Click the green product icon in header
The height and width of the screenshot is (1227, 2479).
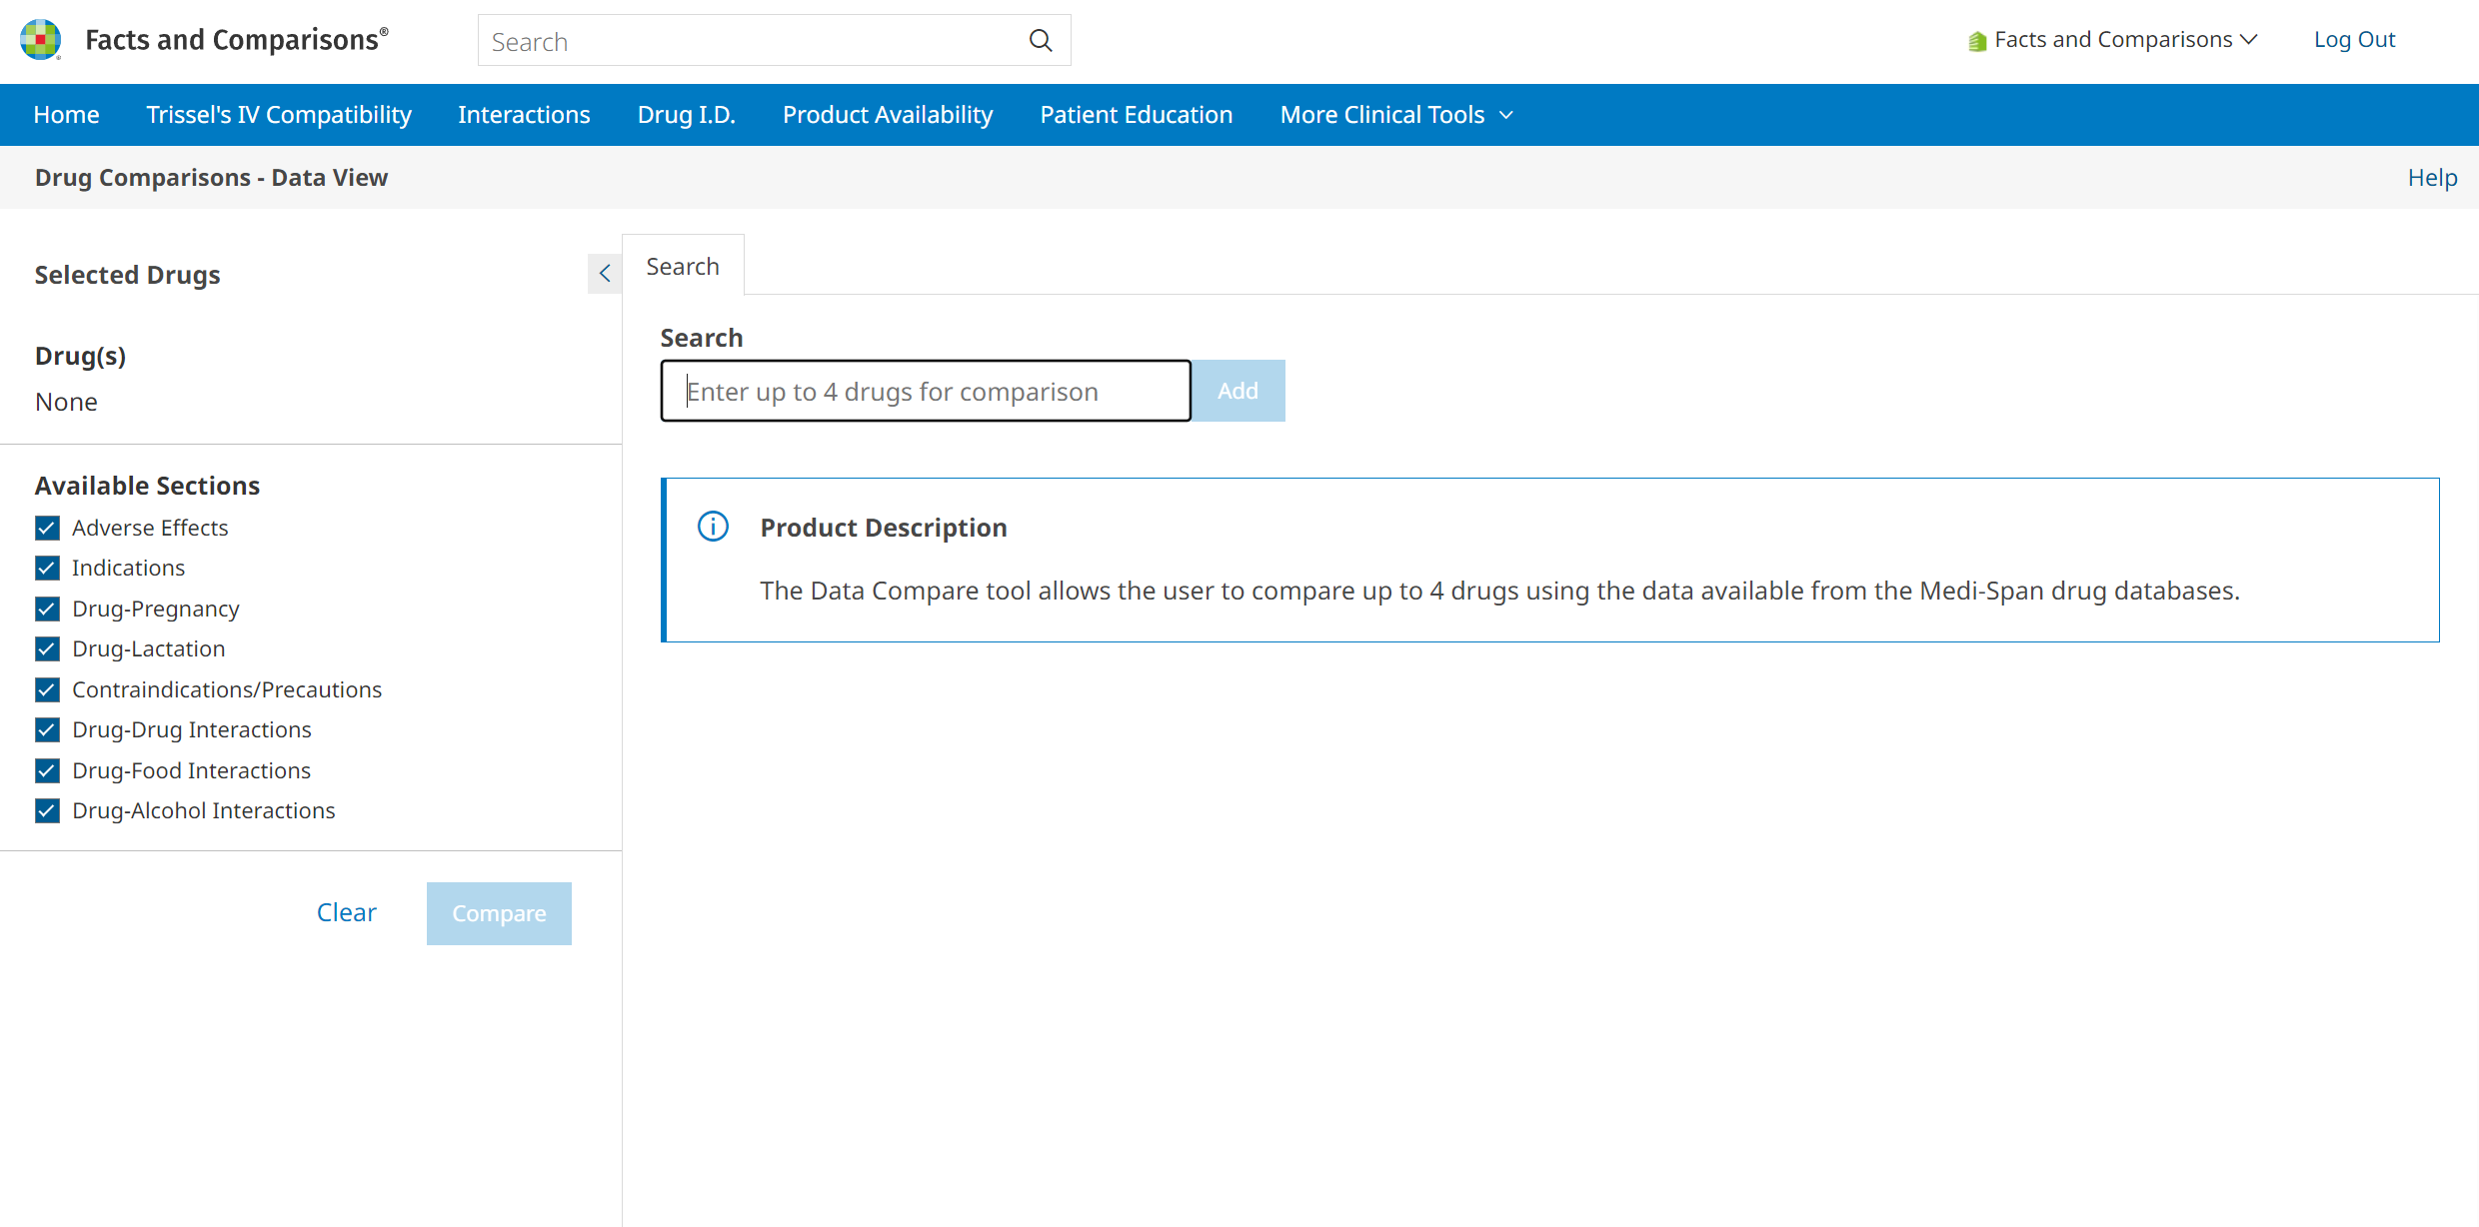point(1976,41)
